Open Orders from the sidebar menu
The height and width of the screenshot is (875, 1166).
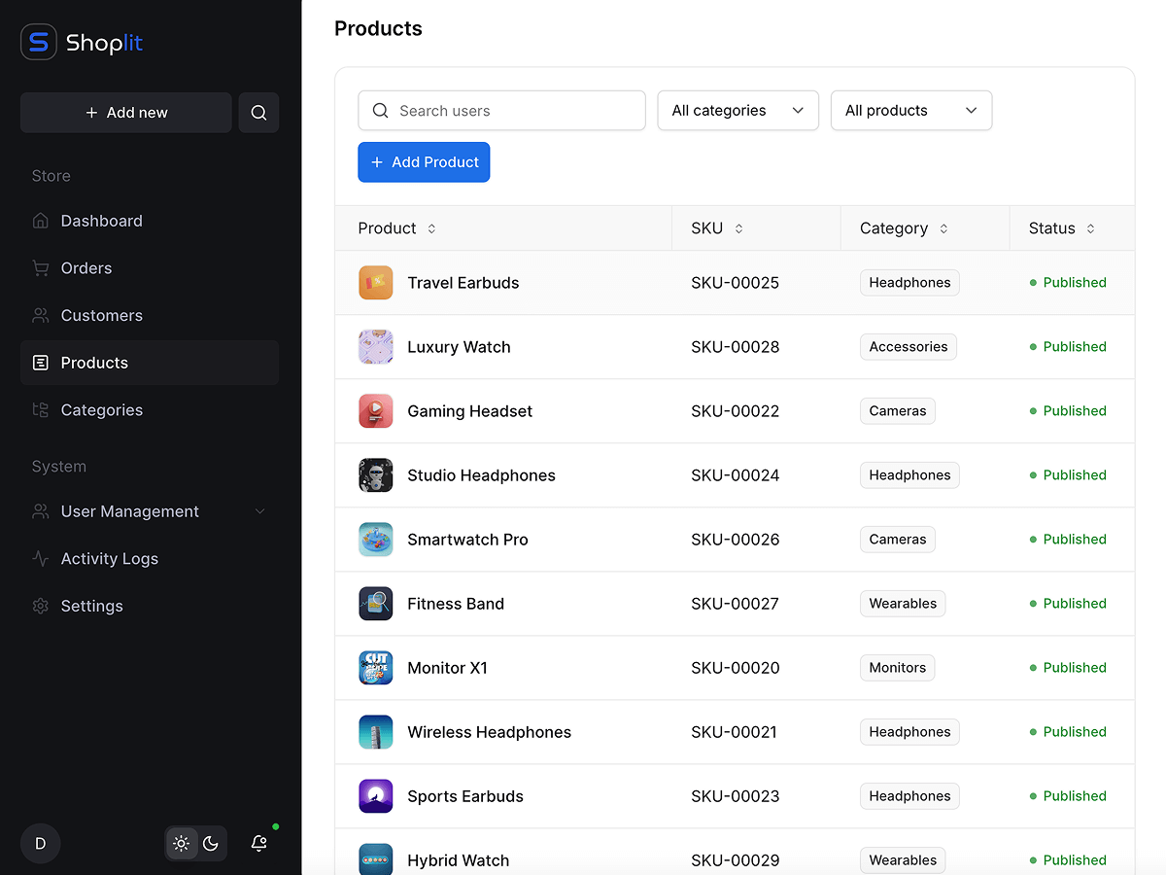(x=86, y=267)
